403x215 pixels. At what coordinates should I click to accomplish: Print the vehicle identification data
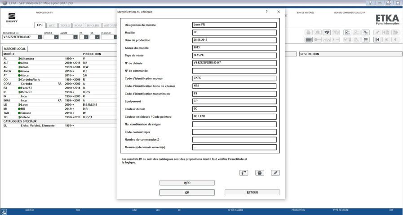pyautogui.click(x=260, y=173)
